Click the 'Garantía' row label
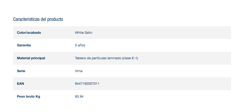 [24, 45]
